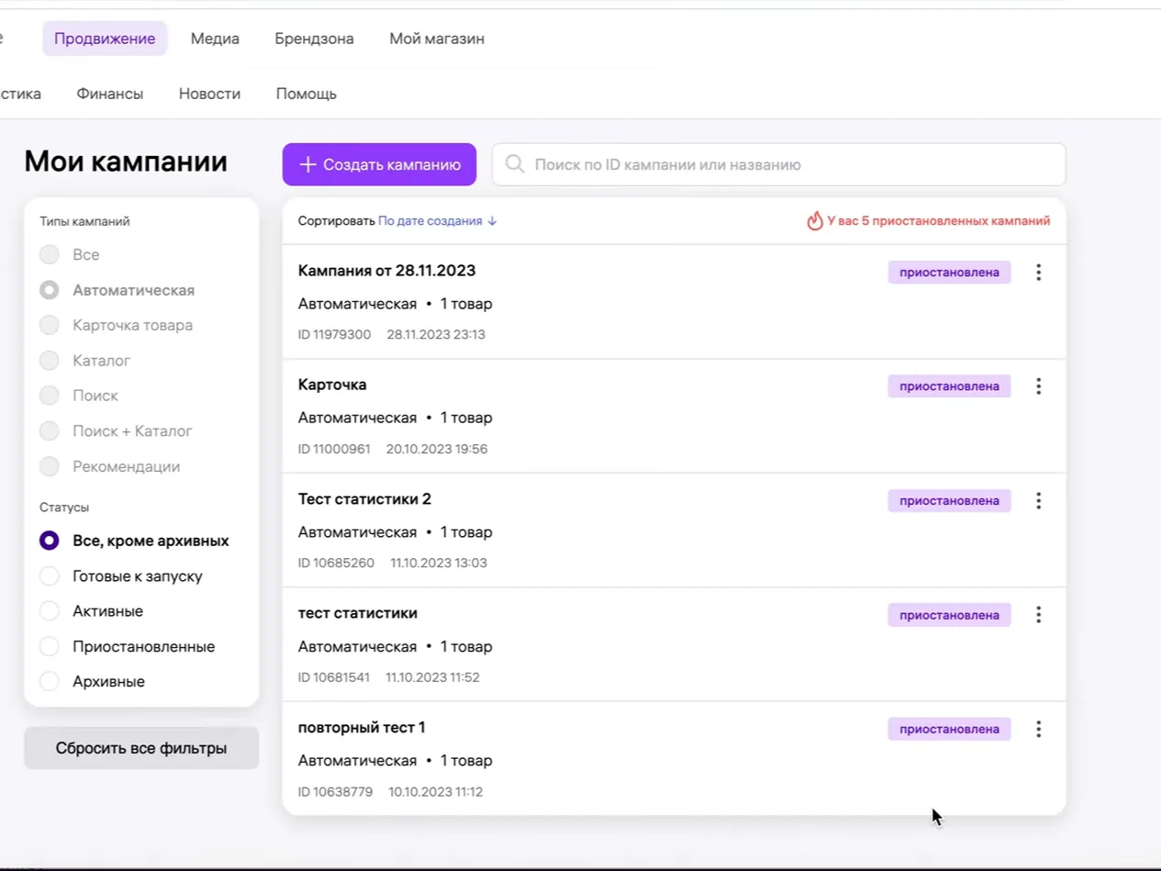1161x871 pixels.
Task: Open campaign titled Кампания от 28.11.2023
Action: pos(386,271)
